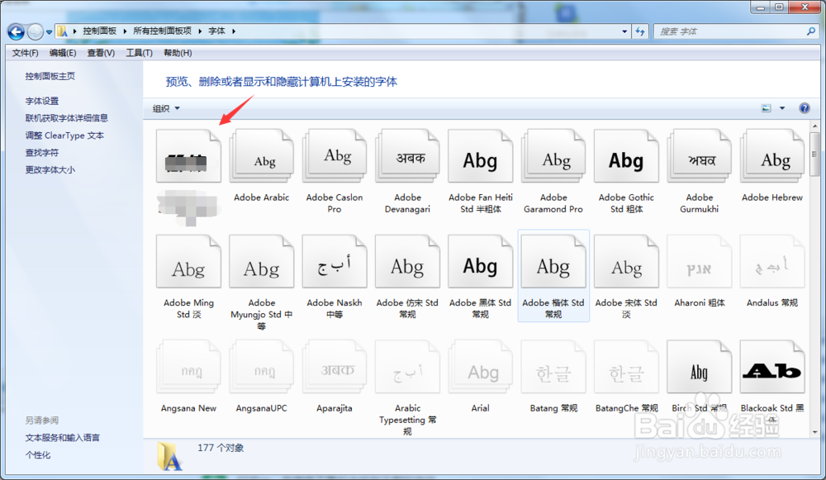Select the Adobe Hebrew font icon
Screen dimensions: 826x480
tap(772, 156)
